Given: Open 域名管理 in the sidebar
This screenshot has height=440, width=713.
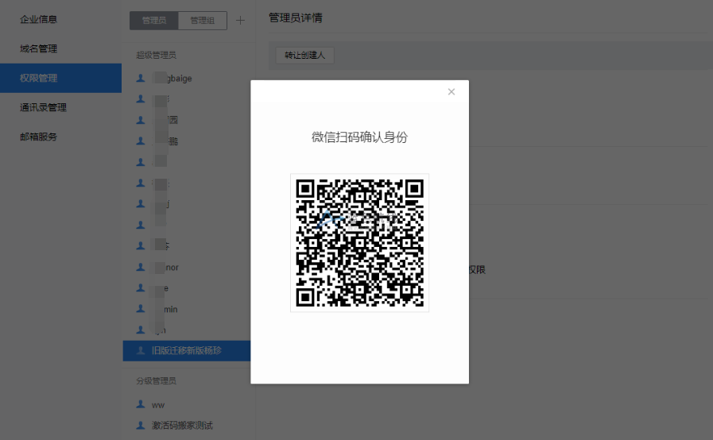Looking at the screenshot, I should click(x=39, y=48).
